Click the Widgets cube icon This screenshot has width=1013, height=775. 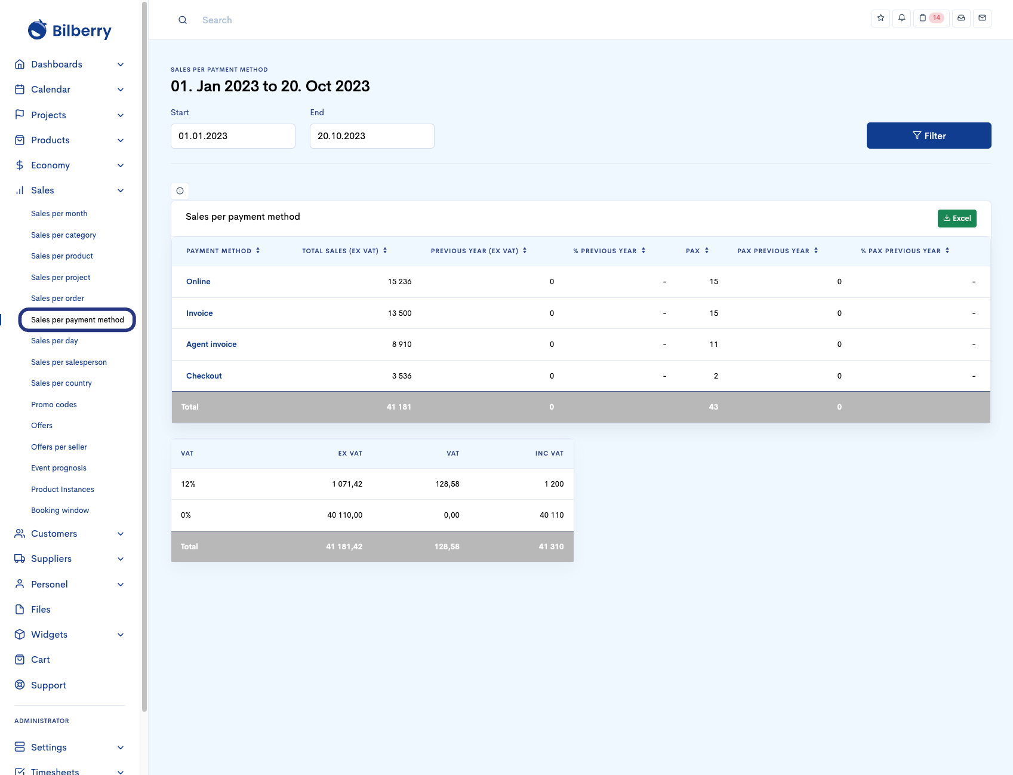[x=20, y=635]
